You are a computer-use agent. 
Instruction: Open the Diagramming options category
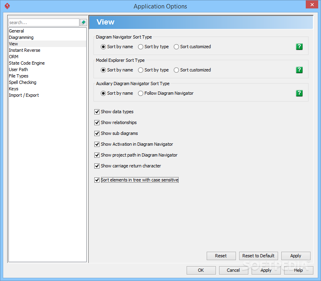[x=47, y=37]
